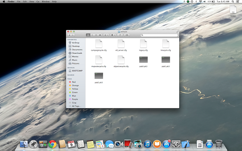242x151 pixels.
Task: Select the legacy.cfg file icon
Action: click(x=143, y=44)
